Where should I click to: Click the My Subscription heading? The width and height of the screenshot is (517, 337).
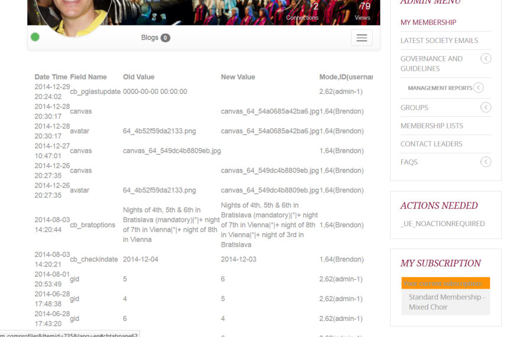(441, 263)
